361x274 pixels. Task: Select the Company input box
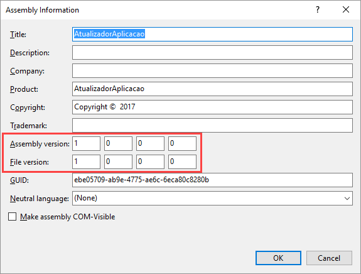(212, 71)
